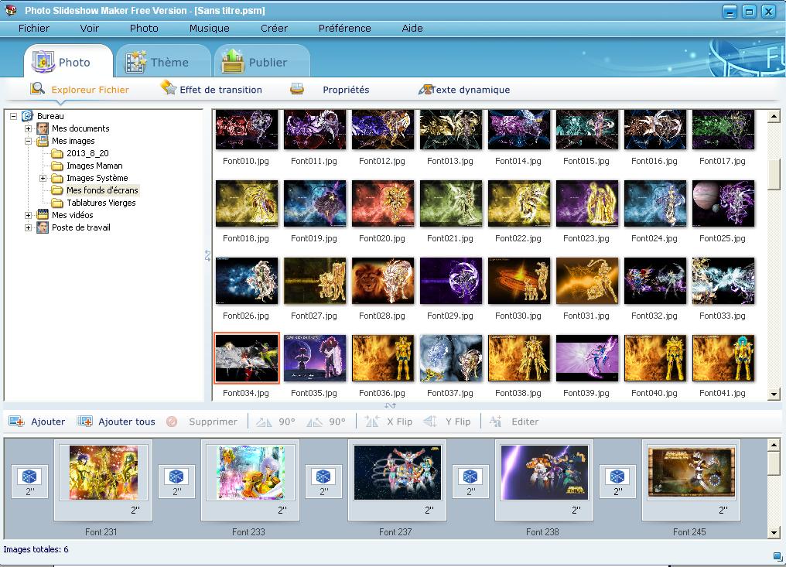Viewport: 786px width, 567px height.
Task: Select the Font028.jpg thumbnail
Action: 383,281
